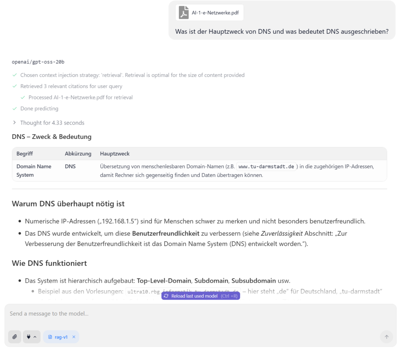Screen dimensions: 398x349
Task: Remove the rag-v1 plugin chip
Action: tap(74, 337)
